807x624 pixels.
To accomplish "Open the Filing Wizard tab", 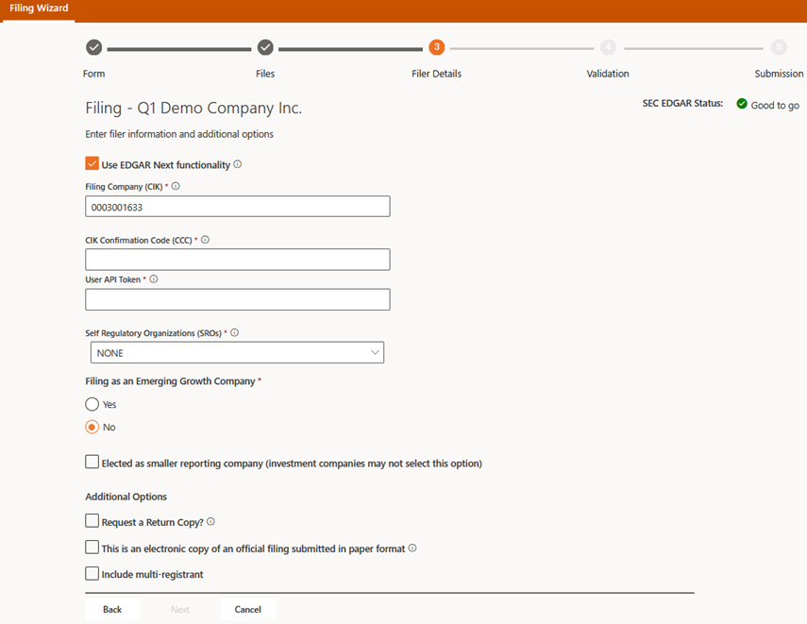I will (x=39, y=8).
